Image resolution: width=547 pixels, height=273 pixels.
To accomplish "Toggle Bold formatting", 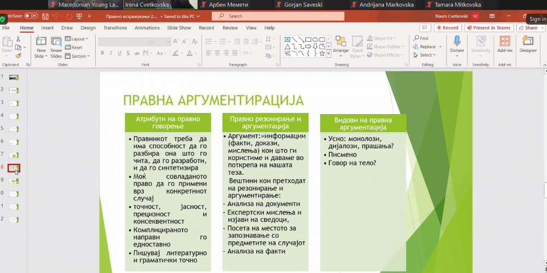I will pos(102,53).
